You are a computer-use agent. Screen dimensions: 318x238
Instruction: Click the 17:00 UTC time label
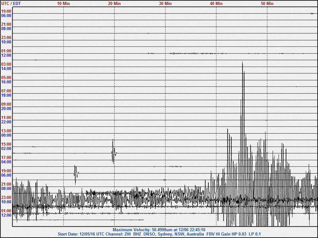[6, 157]
